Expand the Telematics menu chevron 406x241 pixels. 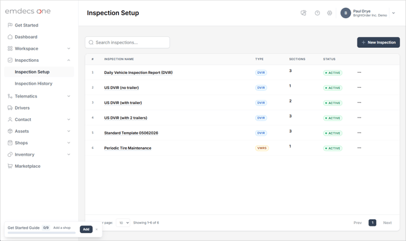point(68,96)
